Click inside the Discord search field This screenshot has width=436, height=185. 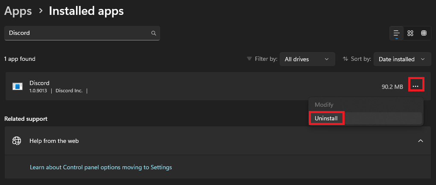(x=82, y=33)
